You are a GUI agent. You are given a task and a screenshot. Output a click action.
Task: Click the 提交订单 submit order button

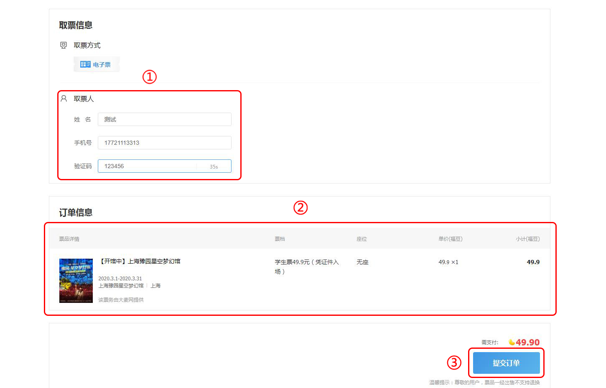tap(506, 363)
